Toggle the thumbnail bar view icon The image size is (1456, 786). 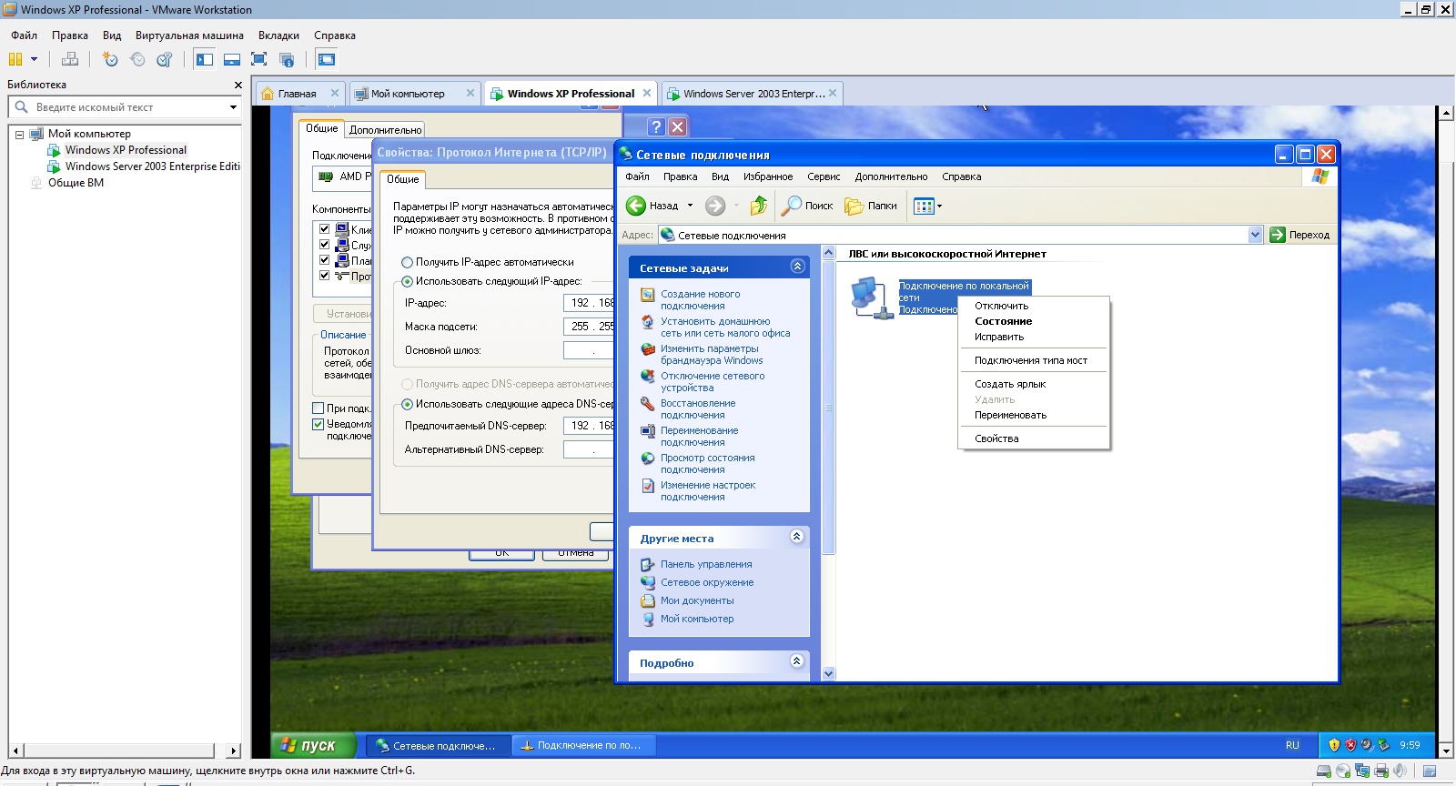pos(232,59)
